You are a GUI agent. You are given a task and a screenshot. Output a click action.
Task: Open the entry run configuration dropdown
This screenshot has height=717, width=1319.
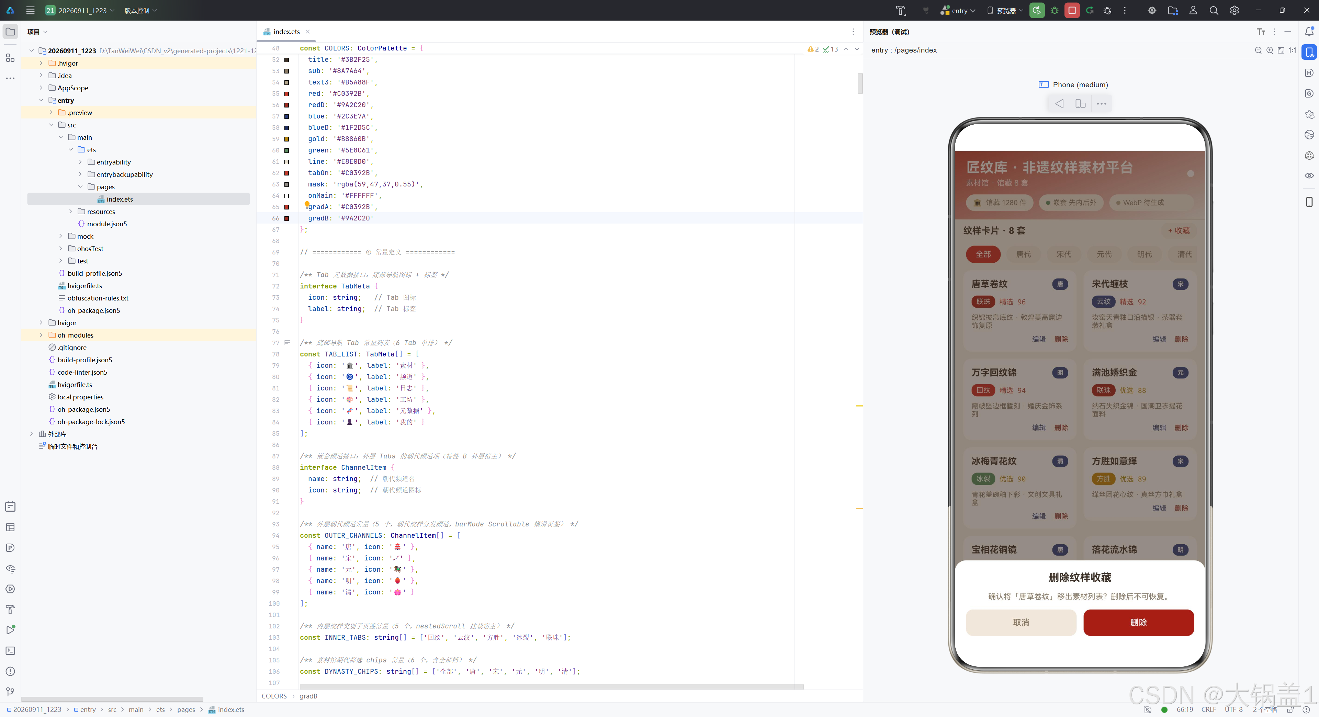(959, 10)
